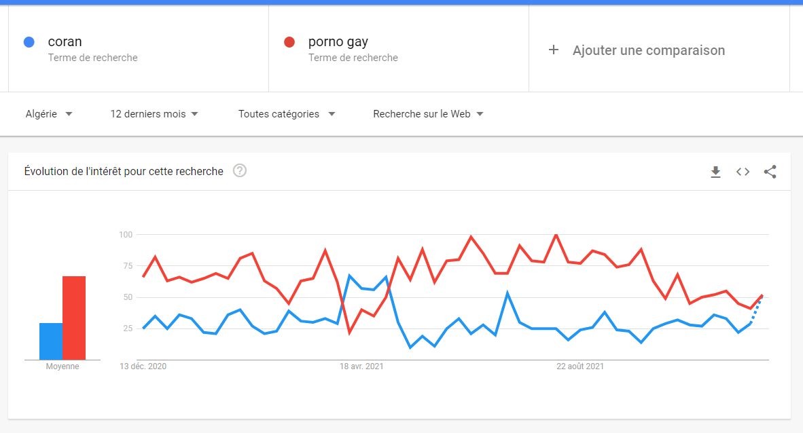This screenshot has height=433, width=803.
Task: Click the chart title text
Action: [x=124, y=172]
